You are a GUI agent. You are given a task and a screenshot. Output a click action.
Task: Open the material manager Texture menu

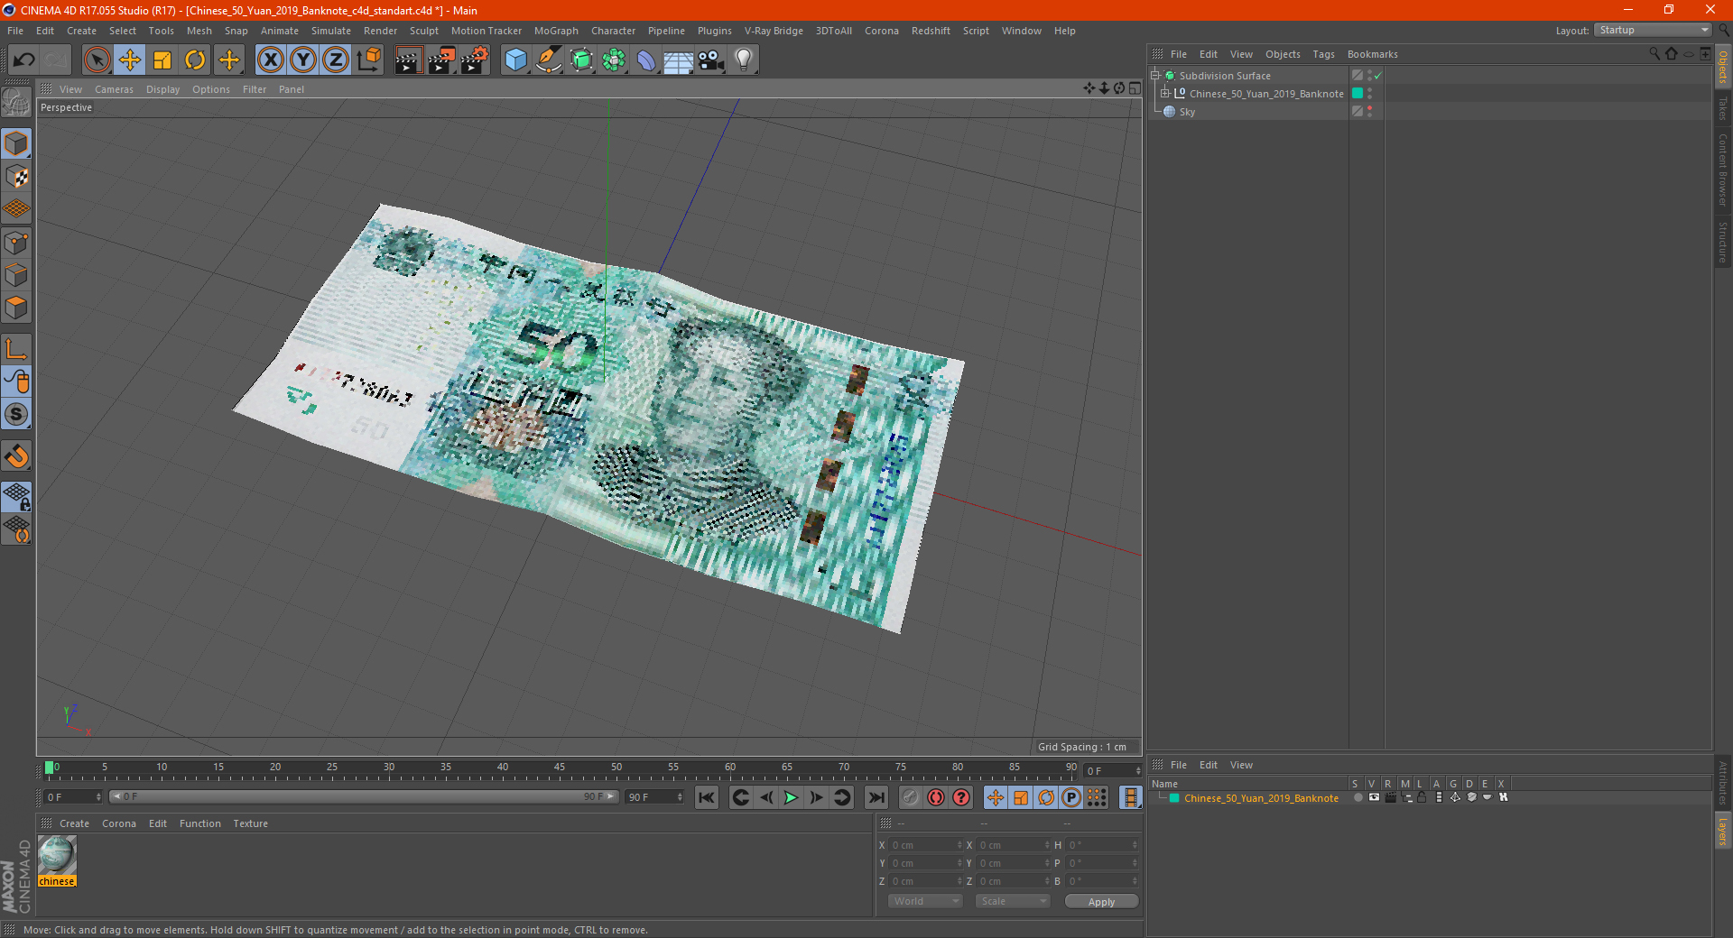click(x=250, y=823)
